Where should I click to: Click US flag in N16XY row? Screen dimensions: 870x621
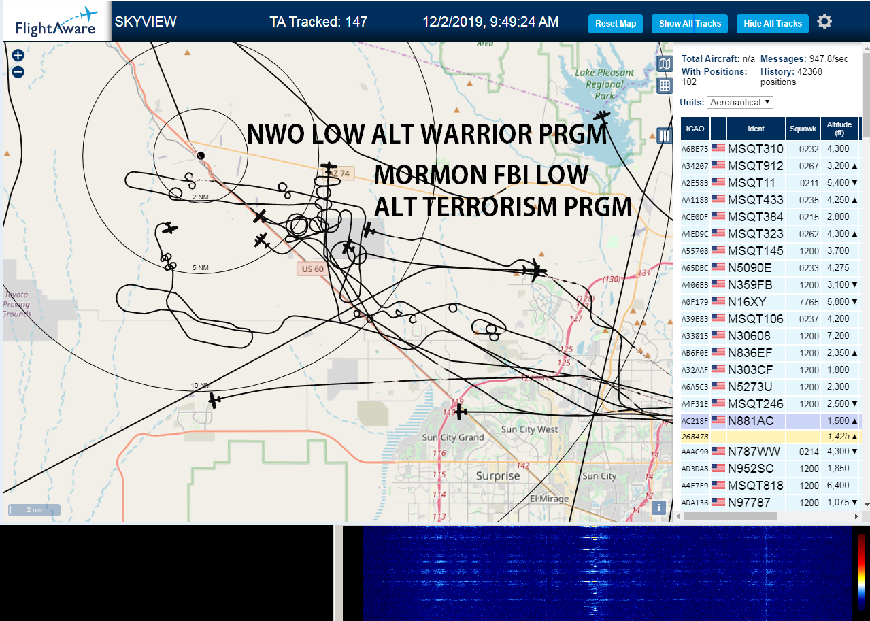[718, 301]
